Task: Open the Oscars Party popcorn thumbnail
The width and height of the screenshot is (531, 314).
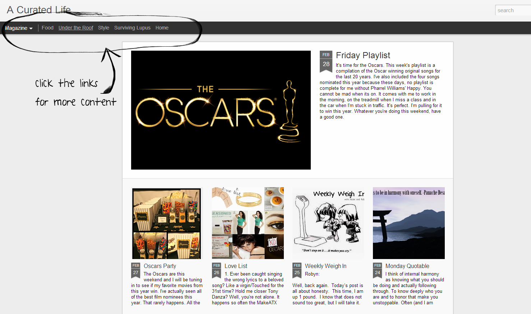Action: point(167,223)
